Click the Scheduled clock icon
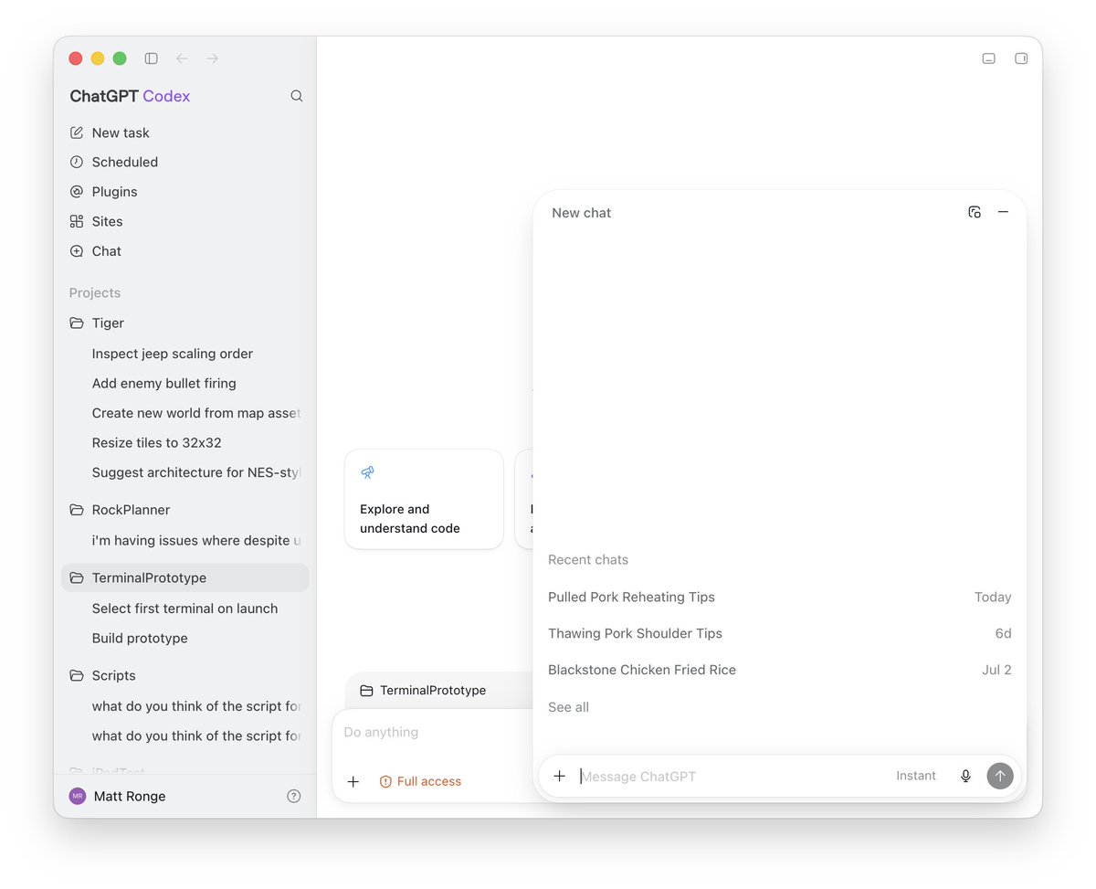 77,162
